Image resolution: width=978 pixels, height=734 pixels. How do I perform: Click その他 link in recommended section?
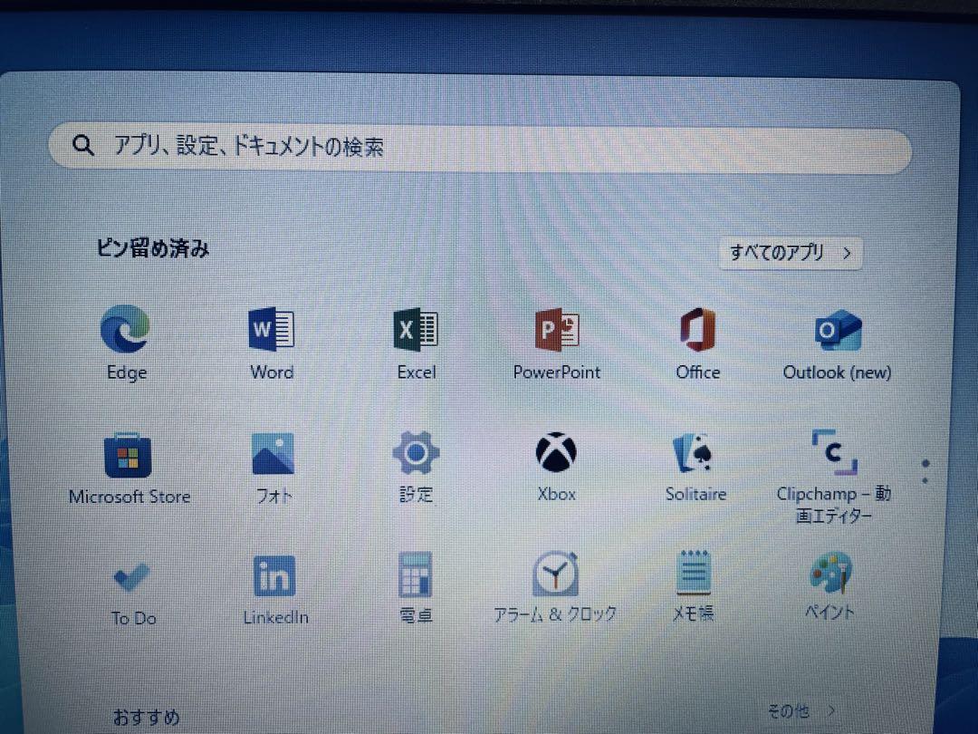801,710
